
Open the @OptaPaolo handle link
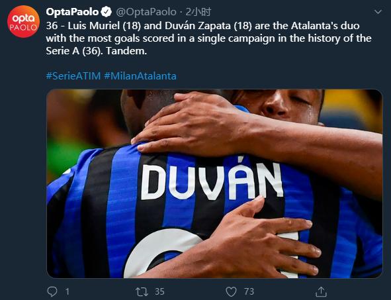[x=146, y=12]
